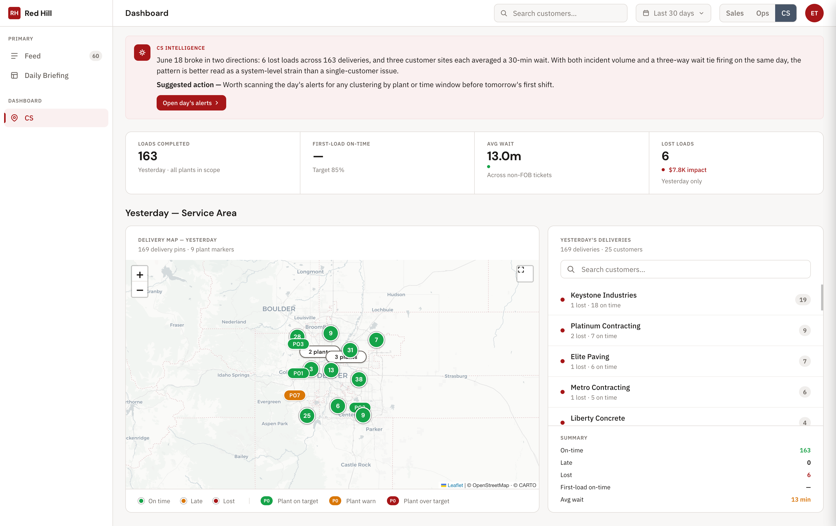This screenshot has width=836, height=526.
Task: Focus the top Search customers field
Action: [x=560, y=13]
